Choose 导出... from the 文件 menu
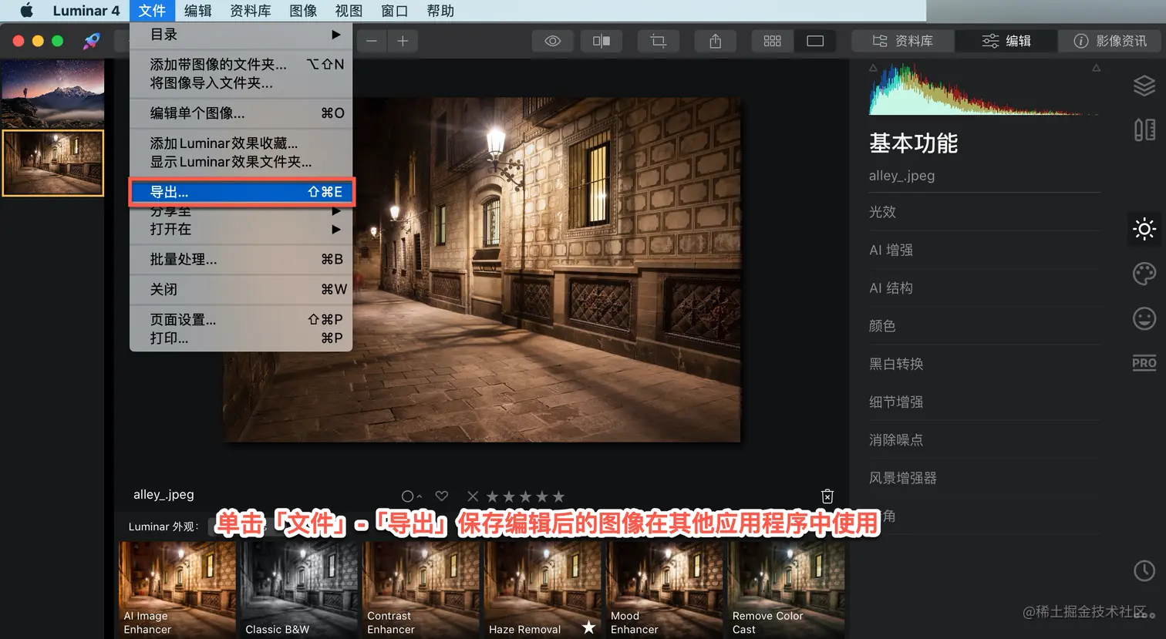Image resolution: width=1166 pixels, height=639 pixels. (x=241, y=192)
